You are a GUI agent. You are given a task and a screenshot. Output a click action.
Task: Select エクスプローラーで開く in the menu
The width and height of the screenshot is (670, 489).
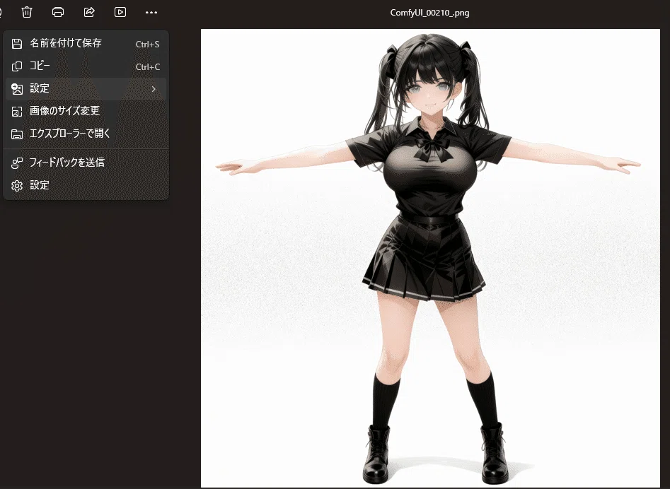coord(86,134)
